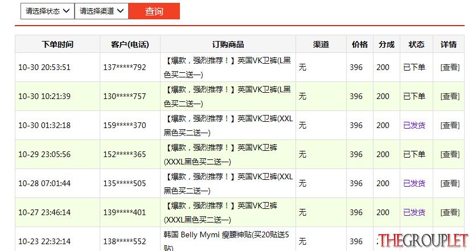The width and height of the screenshot is (472, 251).
Task: Click price 396 in row 137*****792
Action: point(356,67)
